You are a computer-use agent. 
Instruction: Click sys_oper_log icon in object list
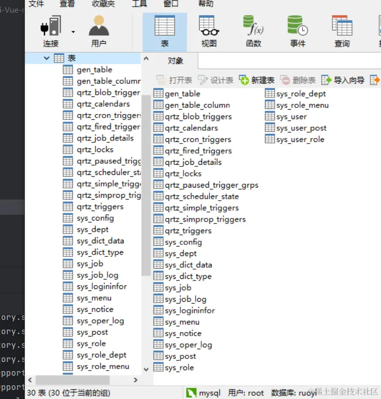(159, 344)
